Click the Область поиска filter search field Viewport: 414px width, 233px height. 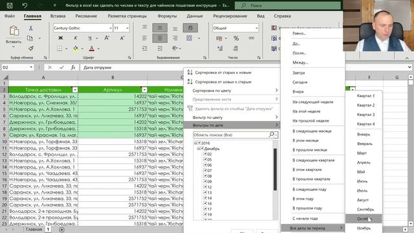point(231,135)
